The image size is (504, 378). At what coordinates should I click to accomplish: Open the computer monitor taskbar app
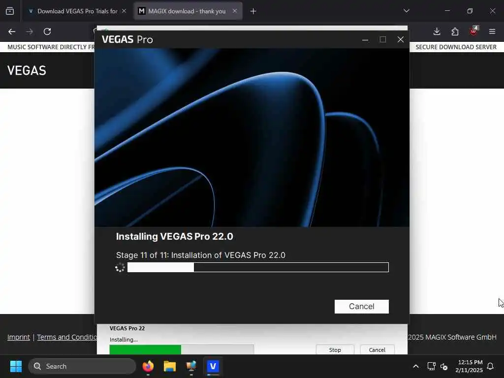191,366
